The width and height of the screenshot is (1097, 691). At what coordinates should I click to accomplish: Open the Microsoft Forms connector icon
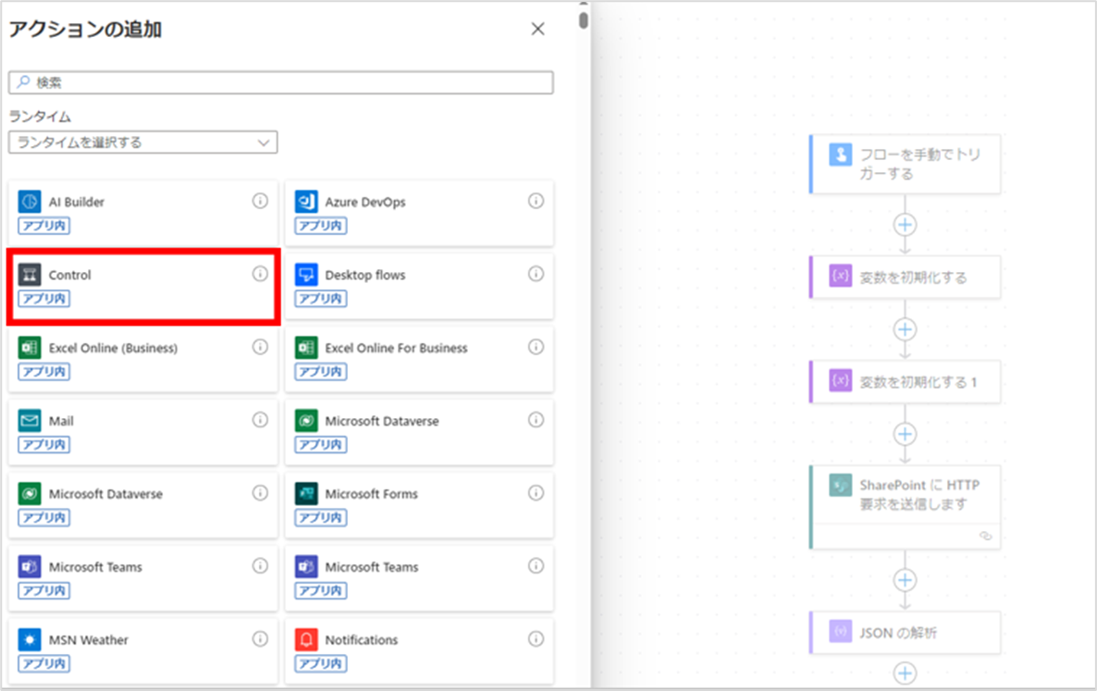tap(306, 494)
